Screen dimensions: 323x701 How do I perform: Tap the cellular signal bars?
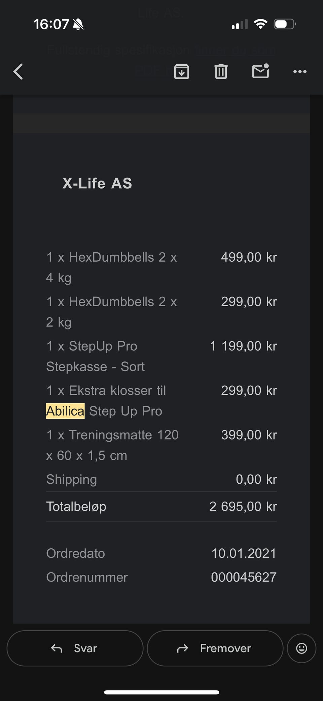(x=240, y=25)
